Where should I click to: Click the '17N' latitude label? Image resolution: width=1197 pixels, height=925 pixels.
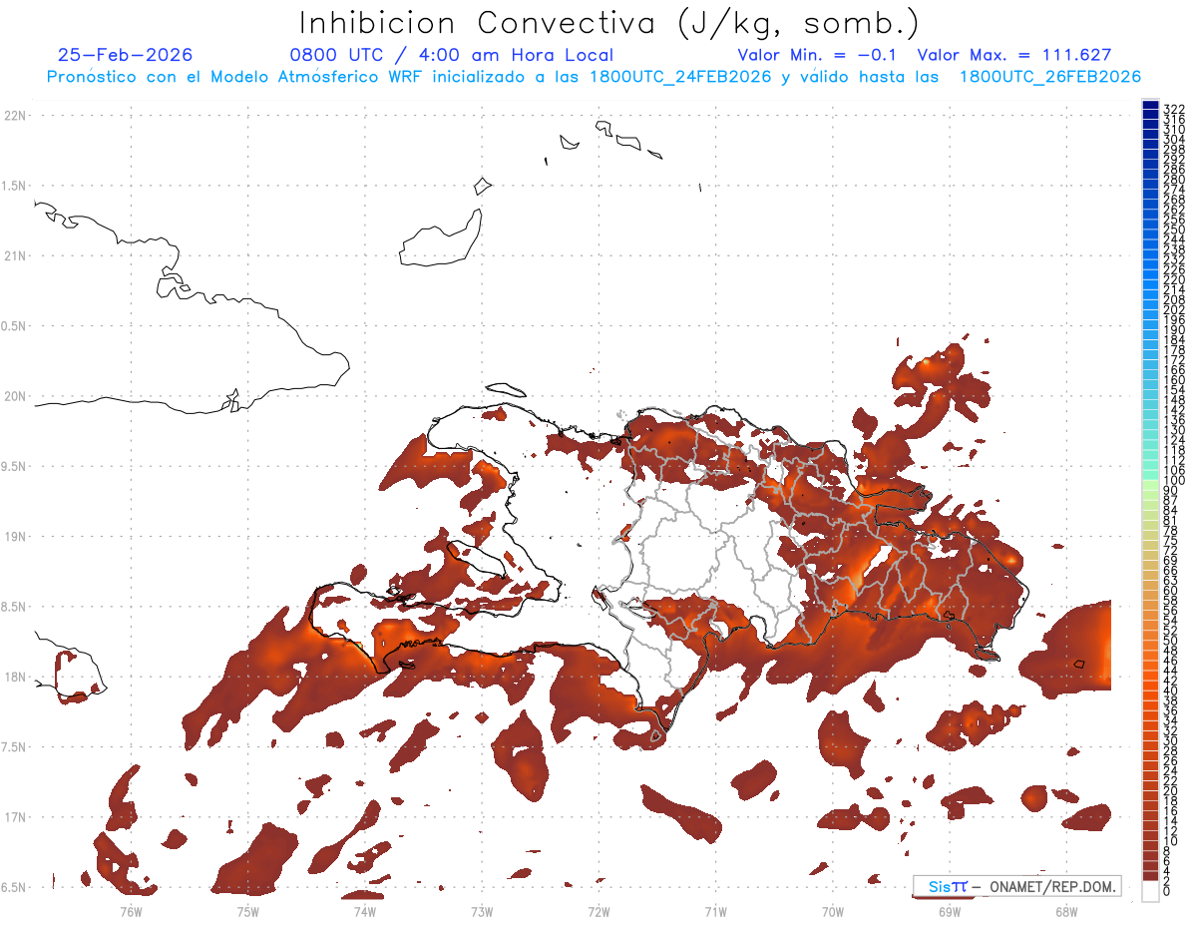15,817
